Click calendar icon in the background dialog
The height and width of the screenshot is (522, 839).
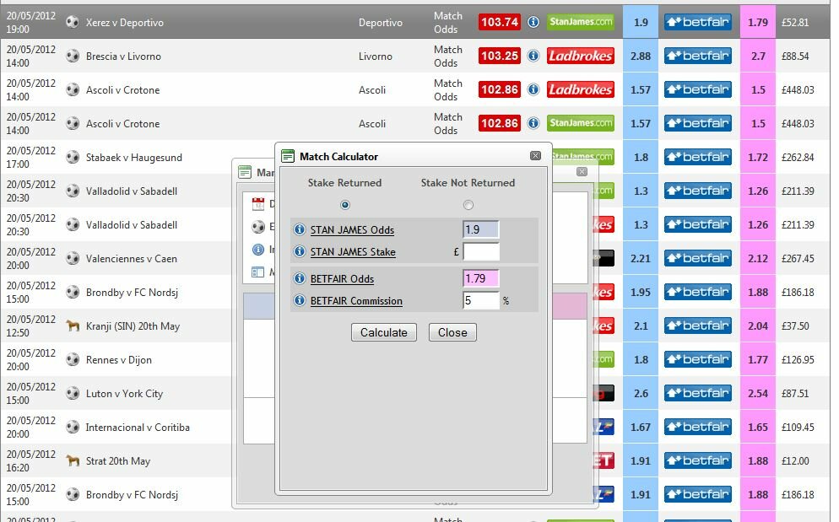(x=258, y=203)
